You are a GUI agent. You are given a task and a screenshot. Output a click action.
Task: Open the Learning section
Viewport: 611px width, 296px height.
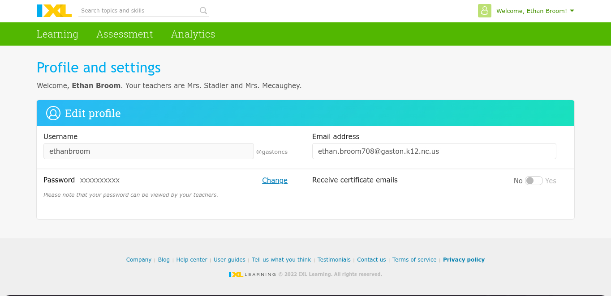[x=57, y=34]
